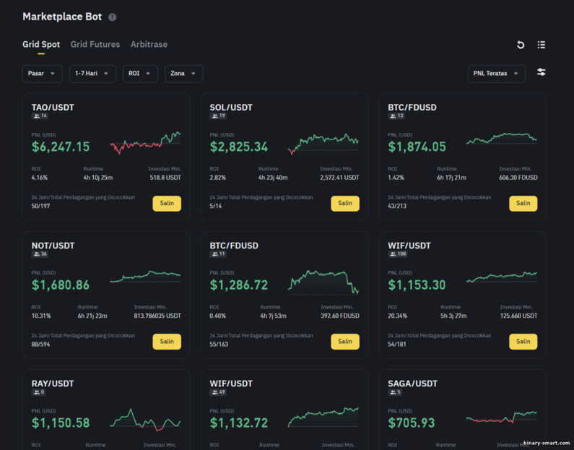The width and height of the screenshot is (574, 450).
Task: Expand the Pasar dropdown
Action: pos(42,74)
